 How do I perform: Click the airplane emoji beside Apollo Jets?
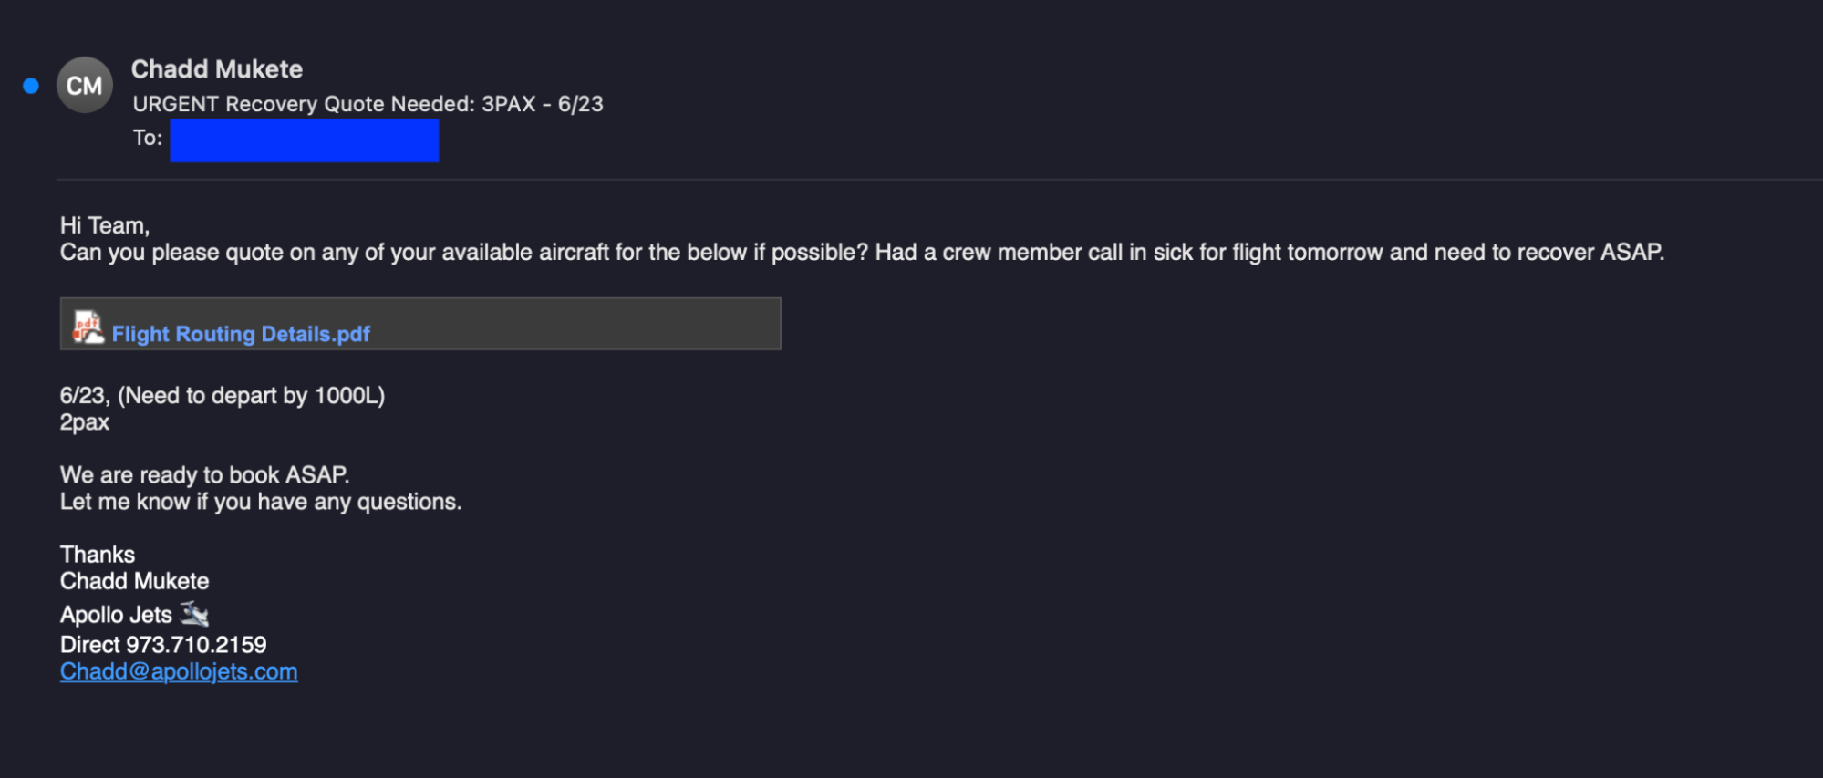pyautogui.click(x=194, y=613)
